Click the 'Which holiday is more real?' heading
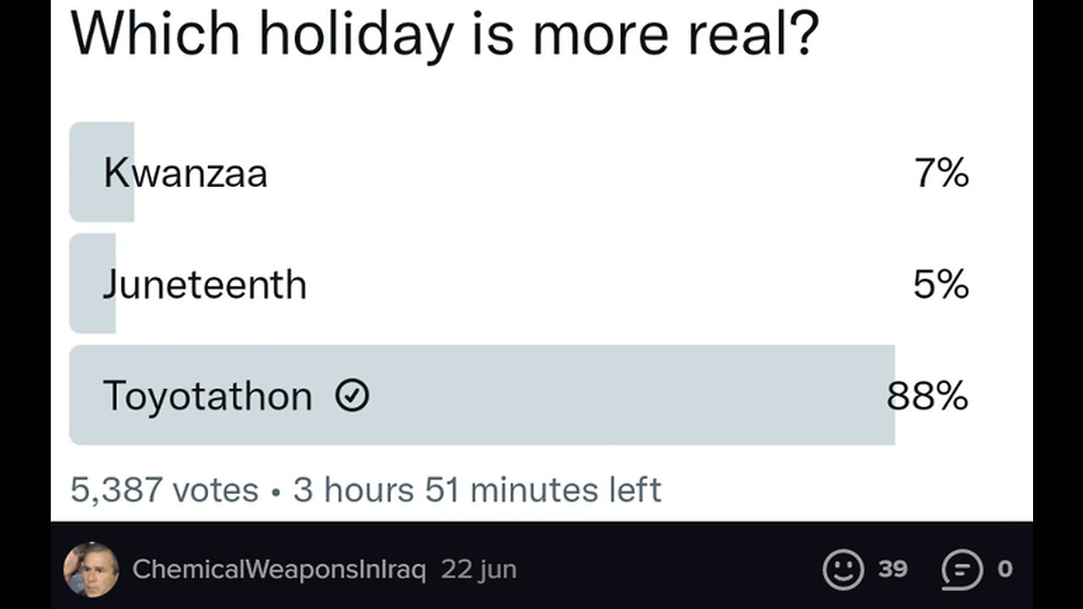 (x=445, y=32)
